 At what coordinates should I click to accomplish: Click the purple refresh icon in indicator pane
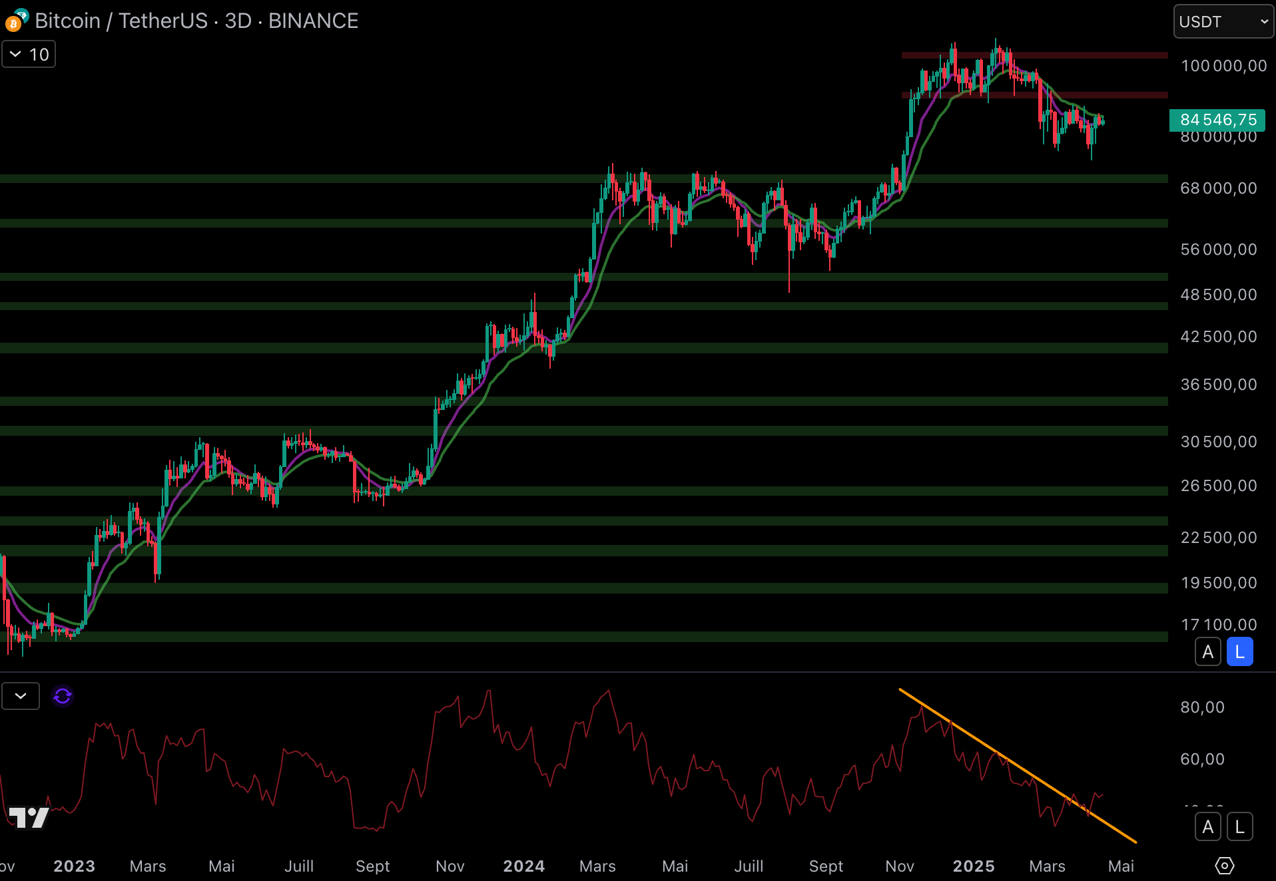click(63, 696)
